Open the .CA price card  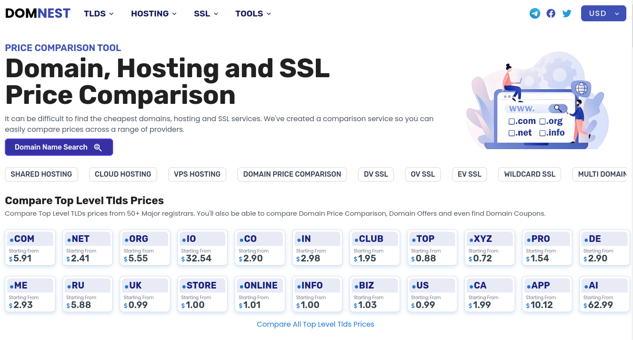click(490, 294)
